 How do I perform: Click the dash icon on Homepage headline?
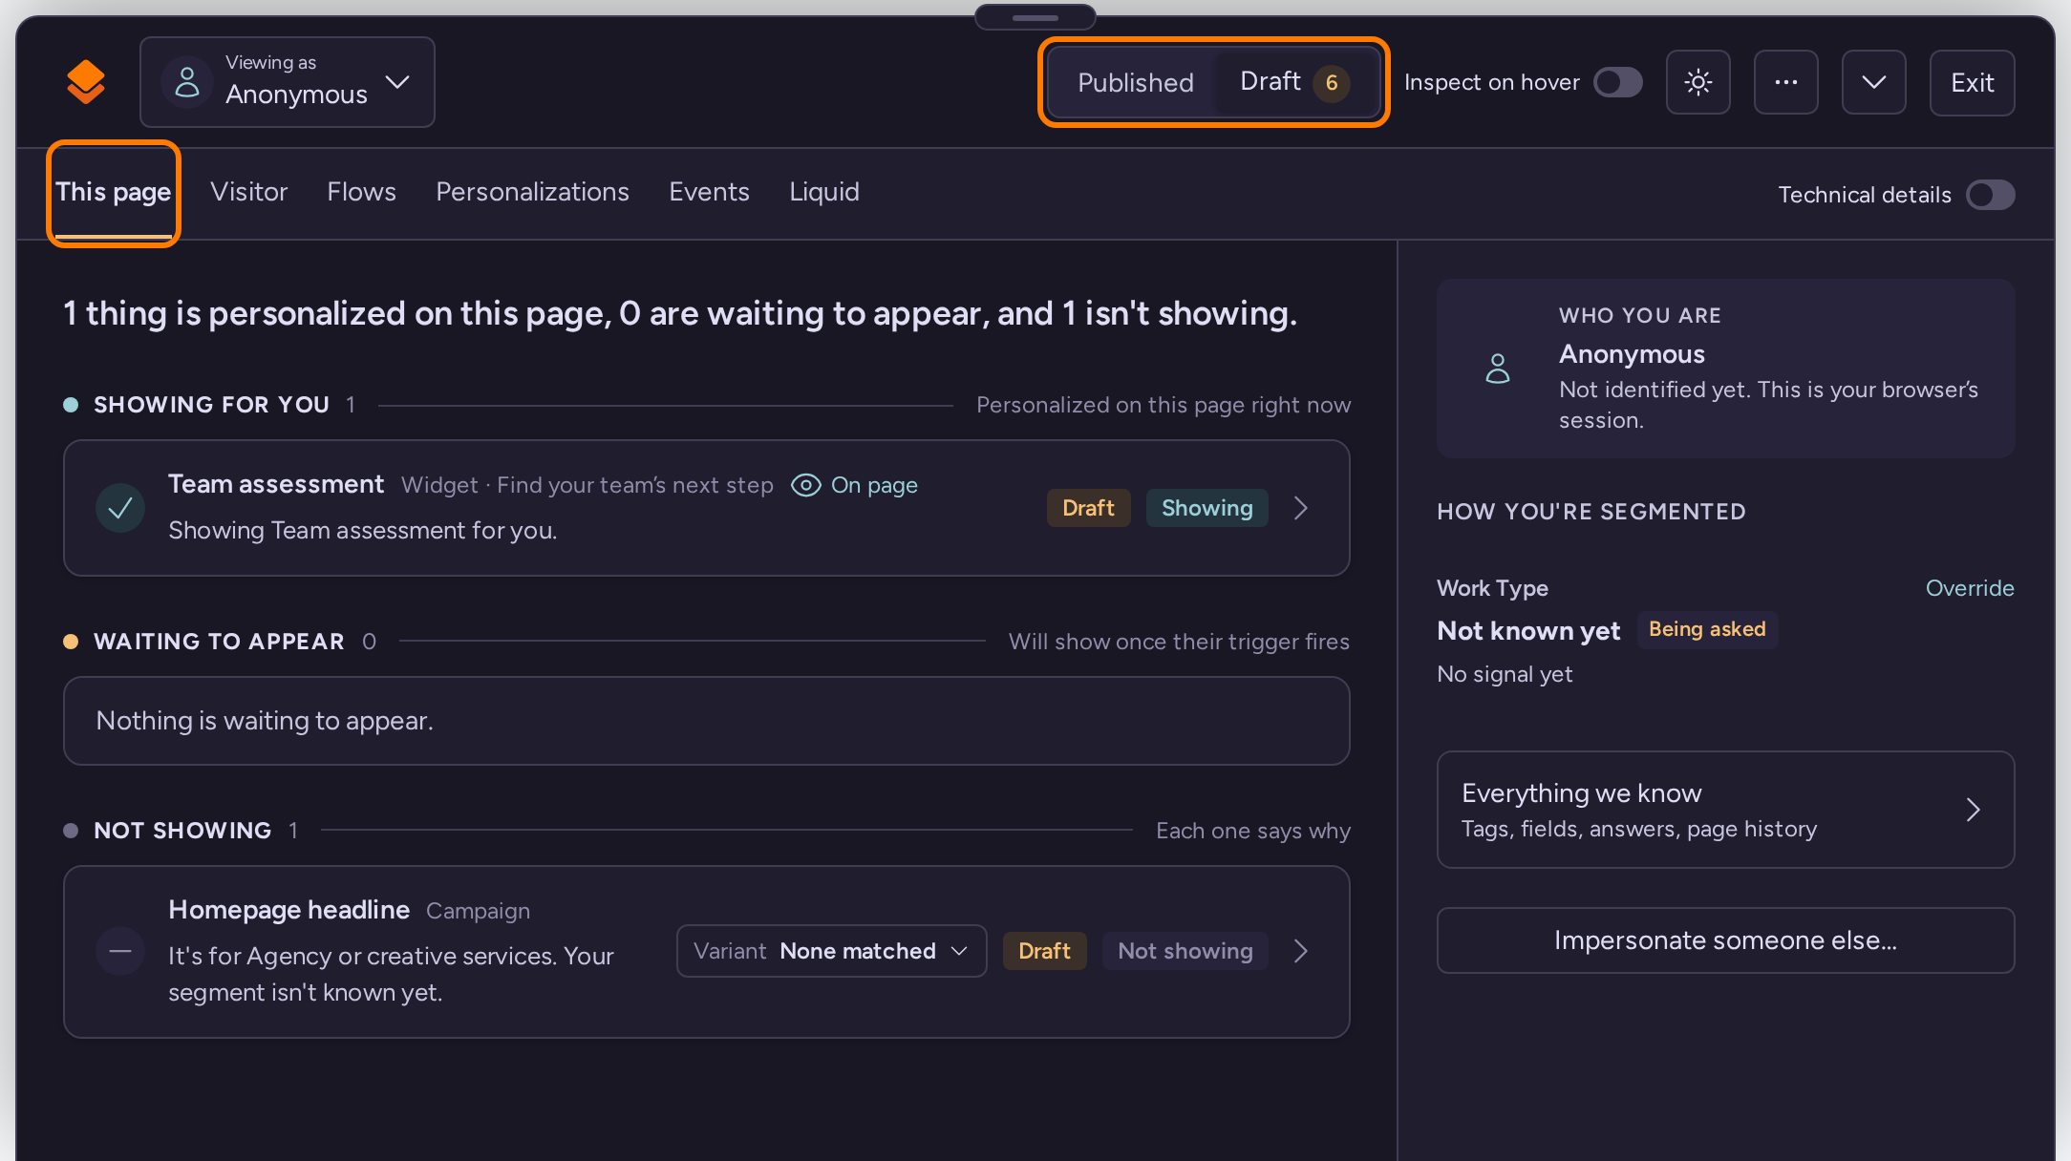click(120, 951)
